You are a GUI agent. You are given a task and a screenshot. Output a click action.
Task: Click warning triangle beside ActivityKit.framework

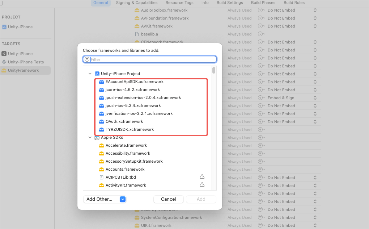pyautogui.click(x=202, y=184)
